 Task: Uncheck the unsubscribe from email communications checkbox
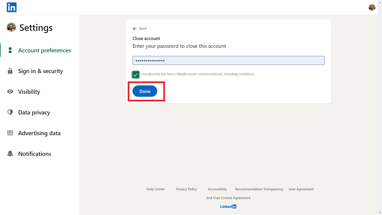[135, 75]
